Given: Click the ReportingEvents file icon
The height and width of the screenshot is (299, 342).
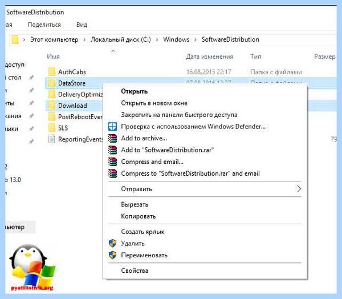Looking at the screenshot, I should pos(52,139).
